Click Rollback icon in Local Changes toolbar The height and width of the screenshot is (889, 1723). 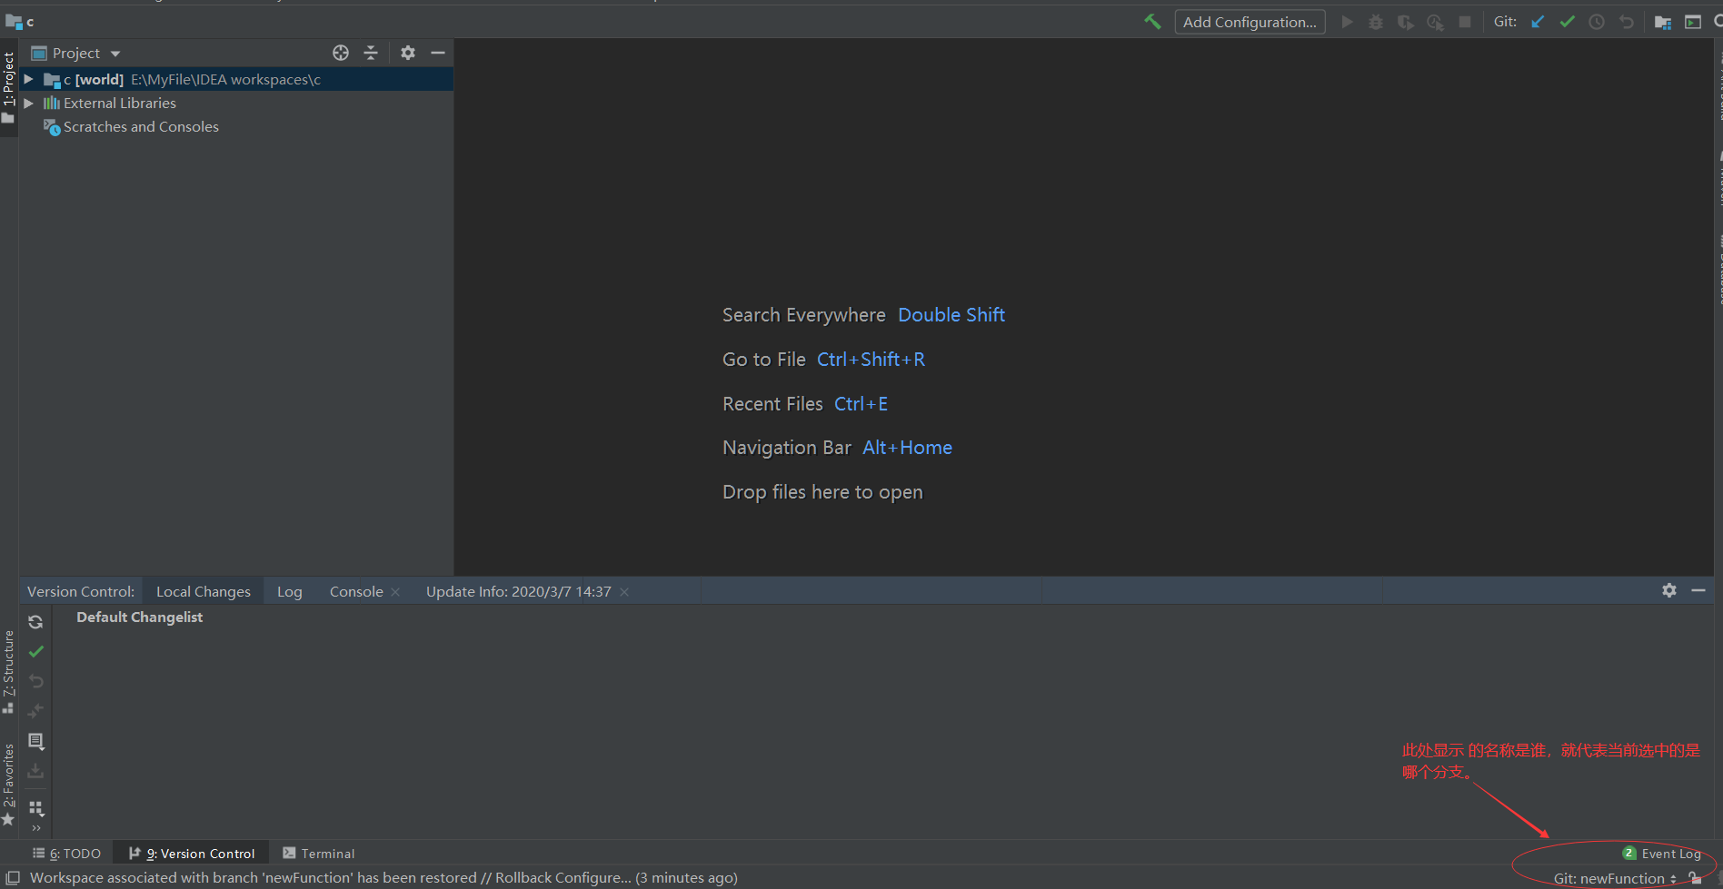tap(35, 681)
